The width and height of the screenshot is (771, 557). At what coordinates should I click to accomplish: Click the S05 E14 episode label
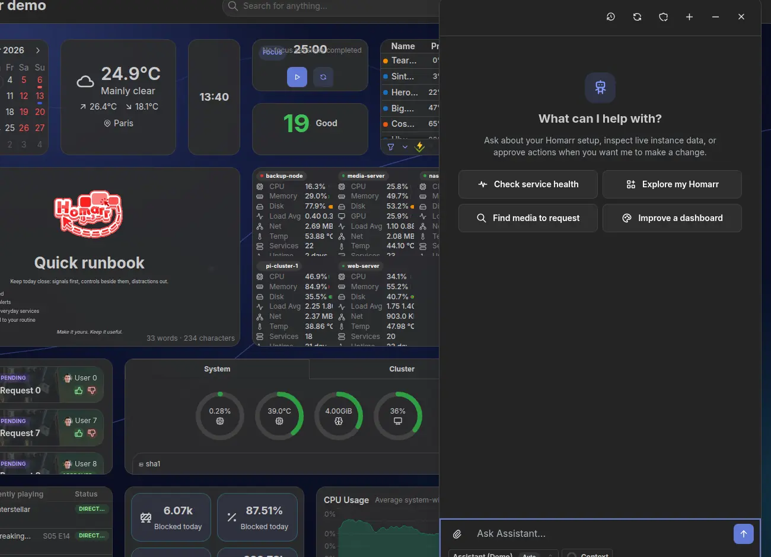(56, 536)
